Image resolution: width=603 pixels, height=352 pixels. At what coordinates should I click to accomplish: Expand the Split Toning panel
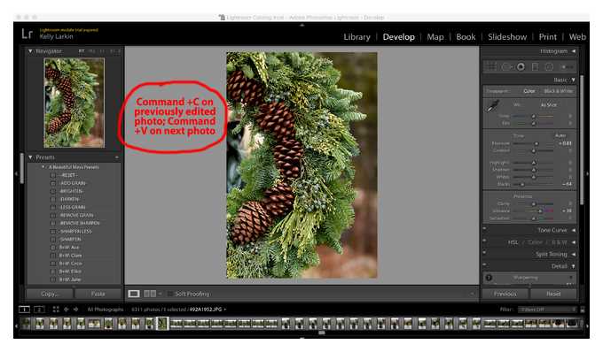(574, 254)
